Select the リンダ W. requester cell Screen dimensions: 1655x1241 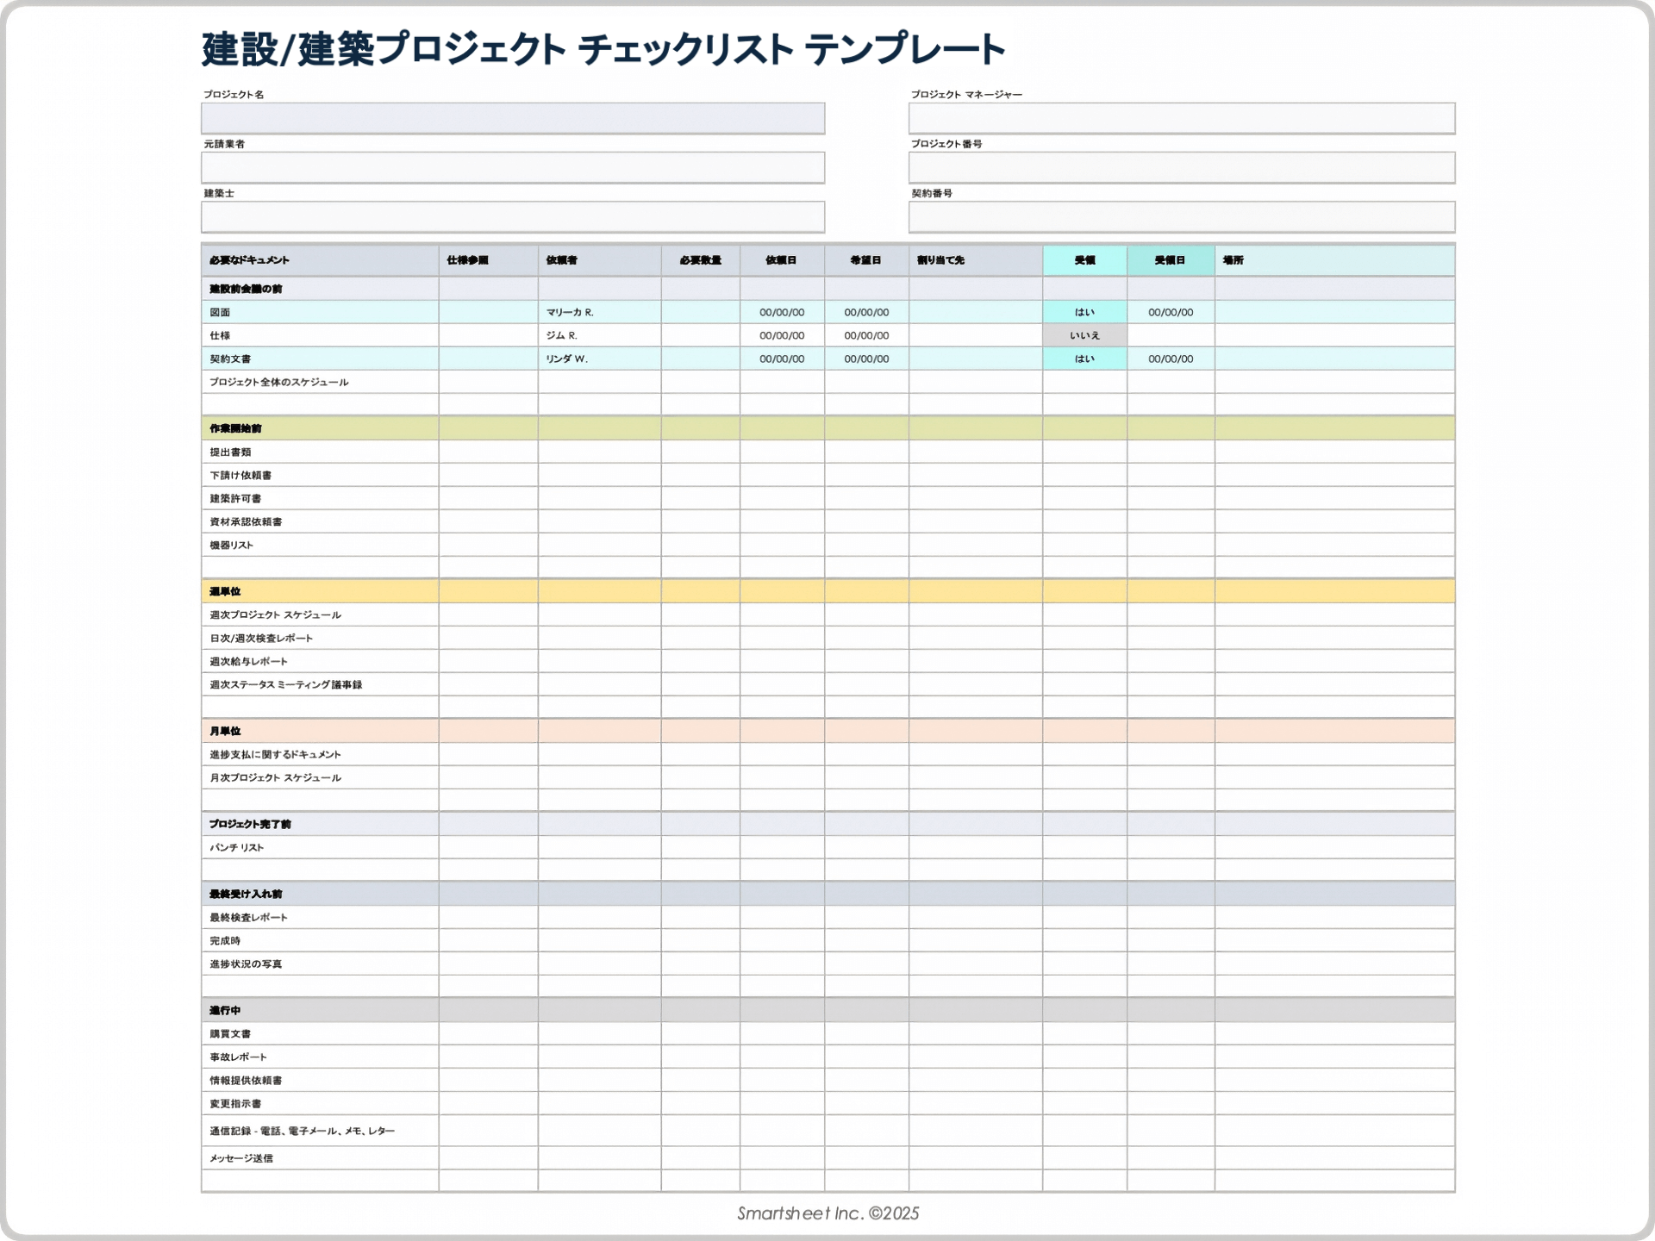(599, 359)
